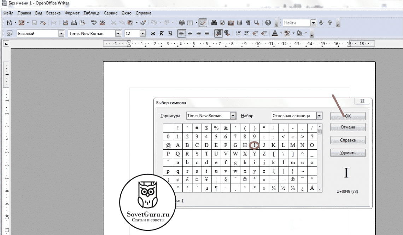Click the Paste clipboard icon
403x235 pixels.
[x=130, y=23]
